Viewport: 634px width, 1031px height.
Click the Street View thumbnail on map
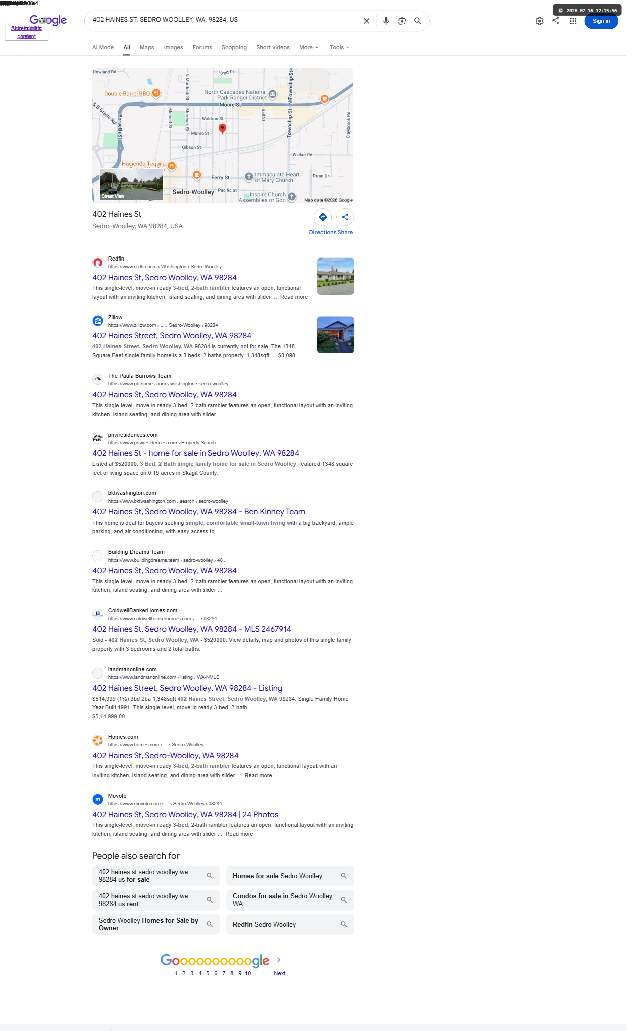pos(131,184)
